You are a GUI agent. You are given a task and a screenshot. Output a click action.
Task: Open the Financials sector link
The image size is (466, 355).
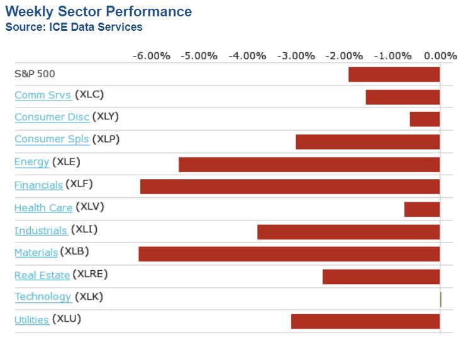click(x=38, y=185)
